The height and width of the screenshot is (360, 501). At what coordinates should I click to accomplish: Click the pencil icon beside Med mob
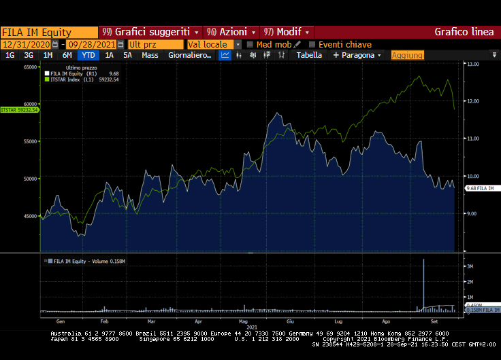[x=297, y=44]
